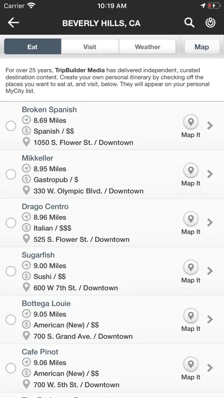Tap Map It pin for Cafe Pinot

[191, 364]
